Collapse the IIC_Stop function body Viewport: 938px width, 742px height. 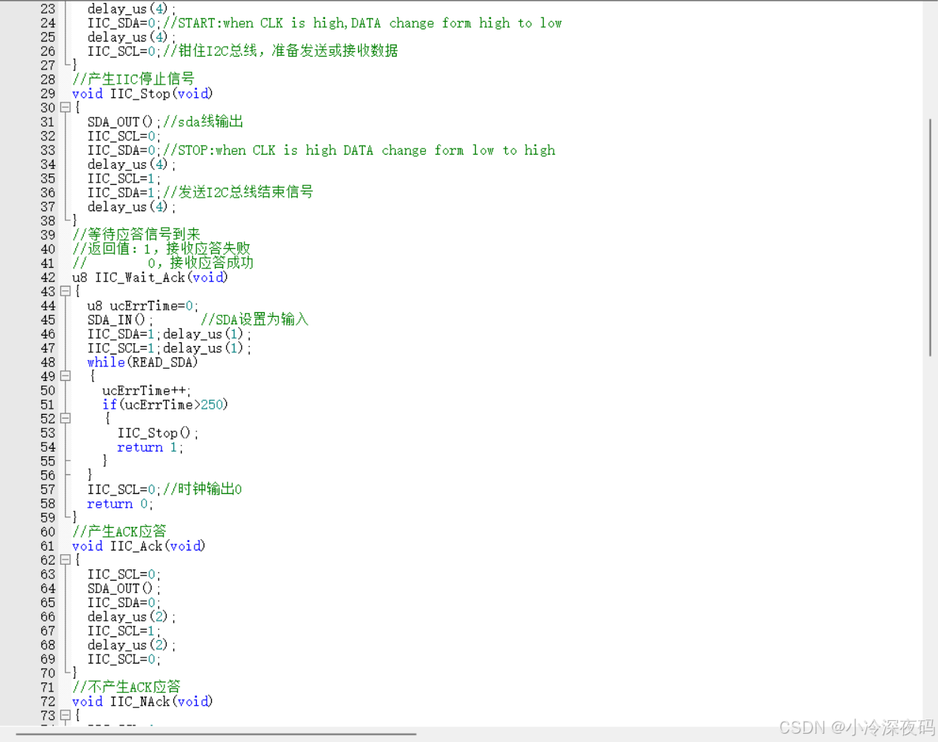[x=65, y=107]
